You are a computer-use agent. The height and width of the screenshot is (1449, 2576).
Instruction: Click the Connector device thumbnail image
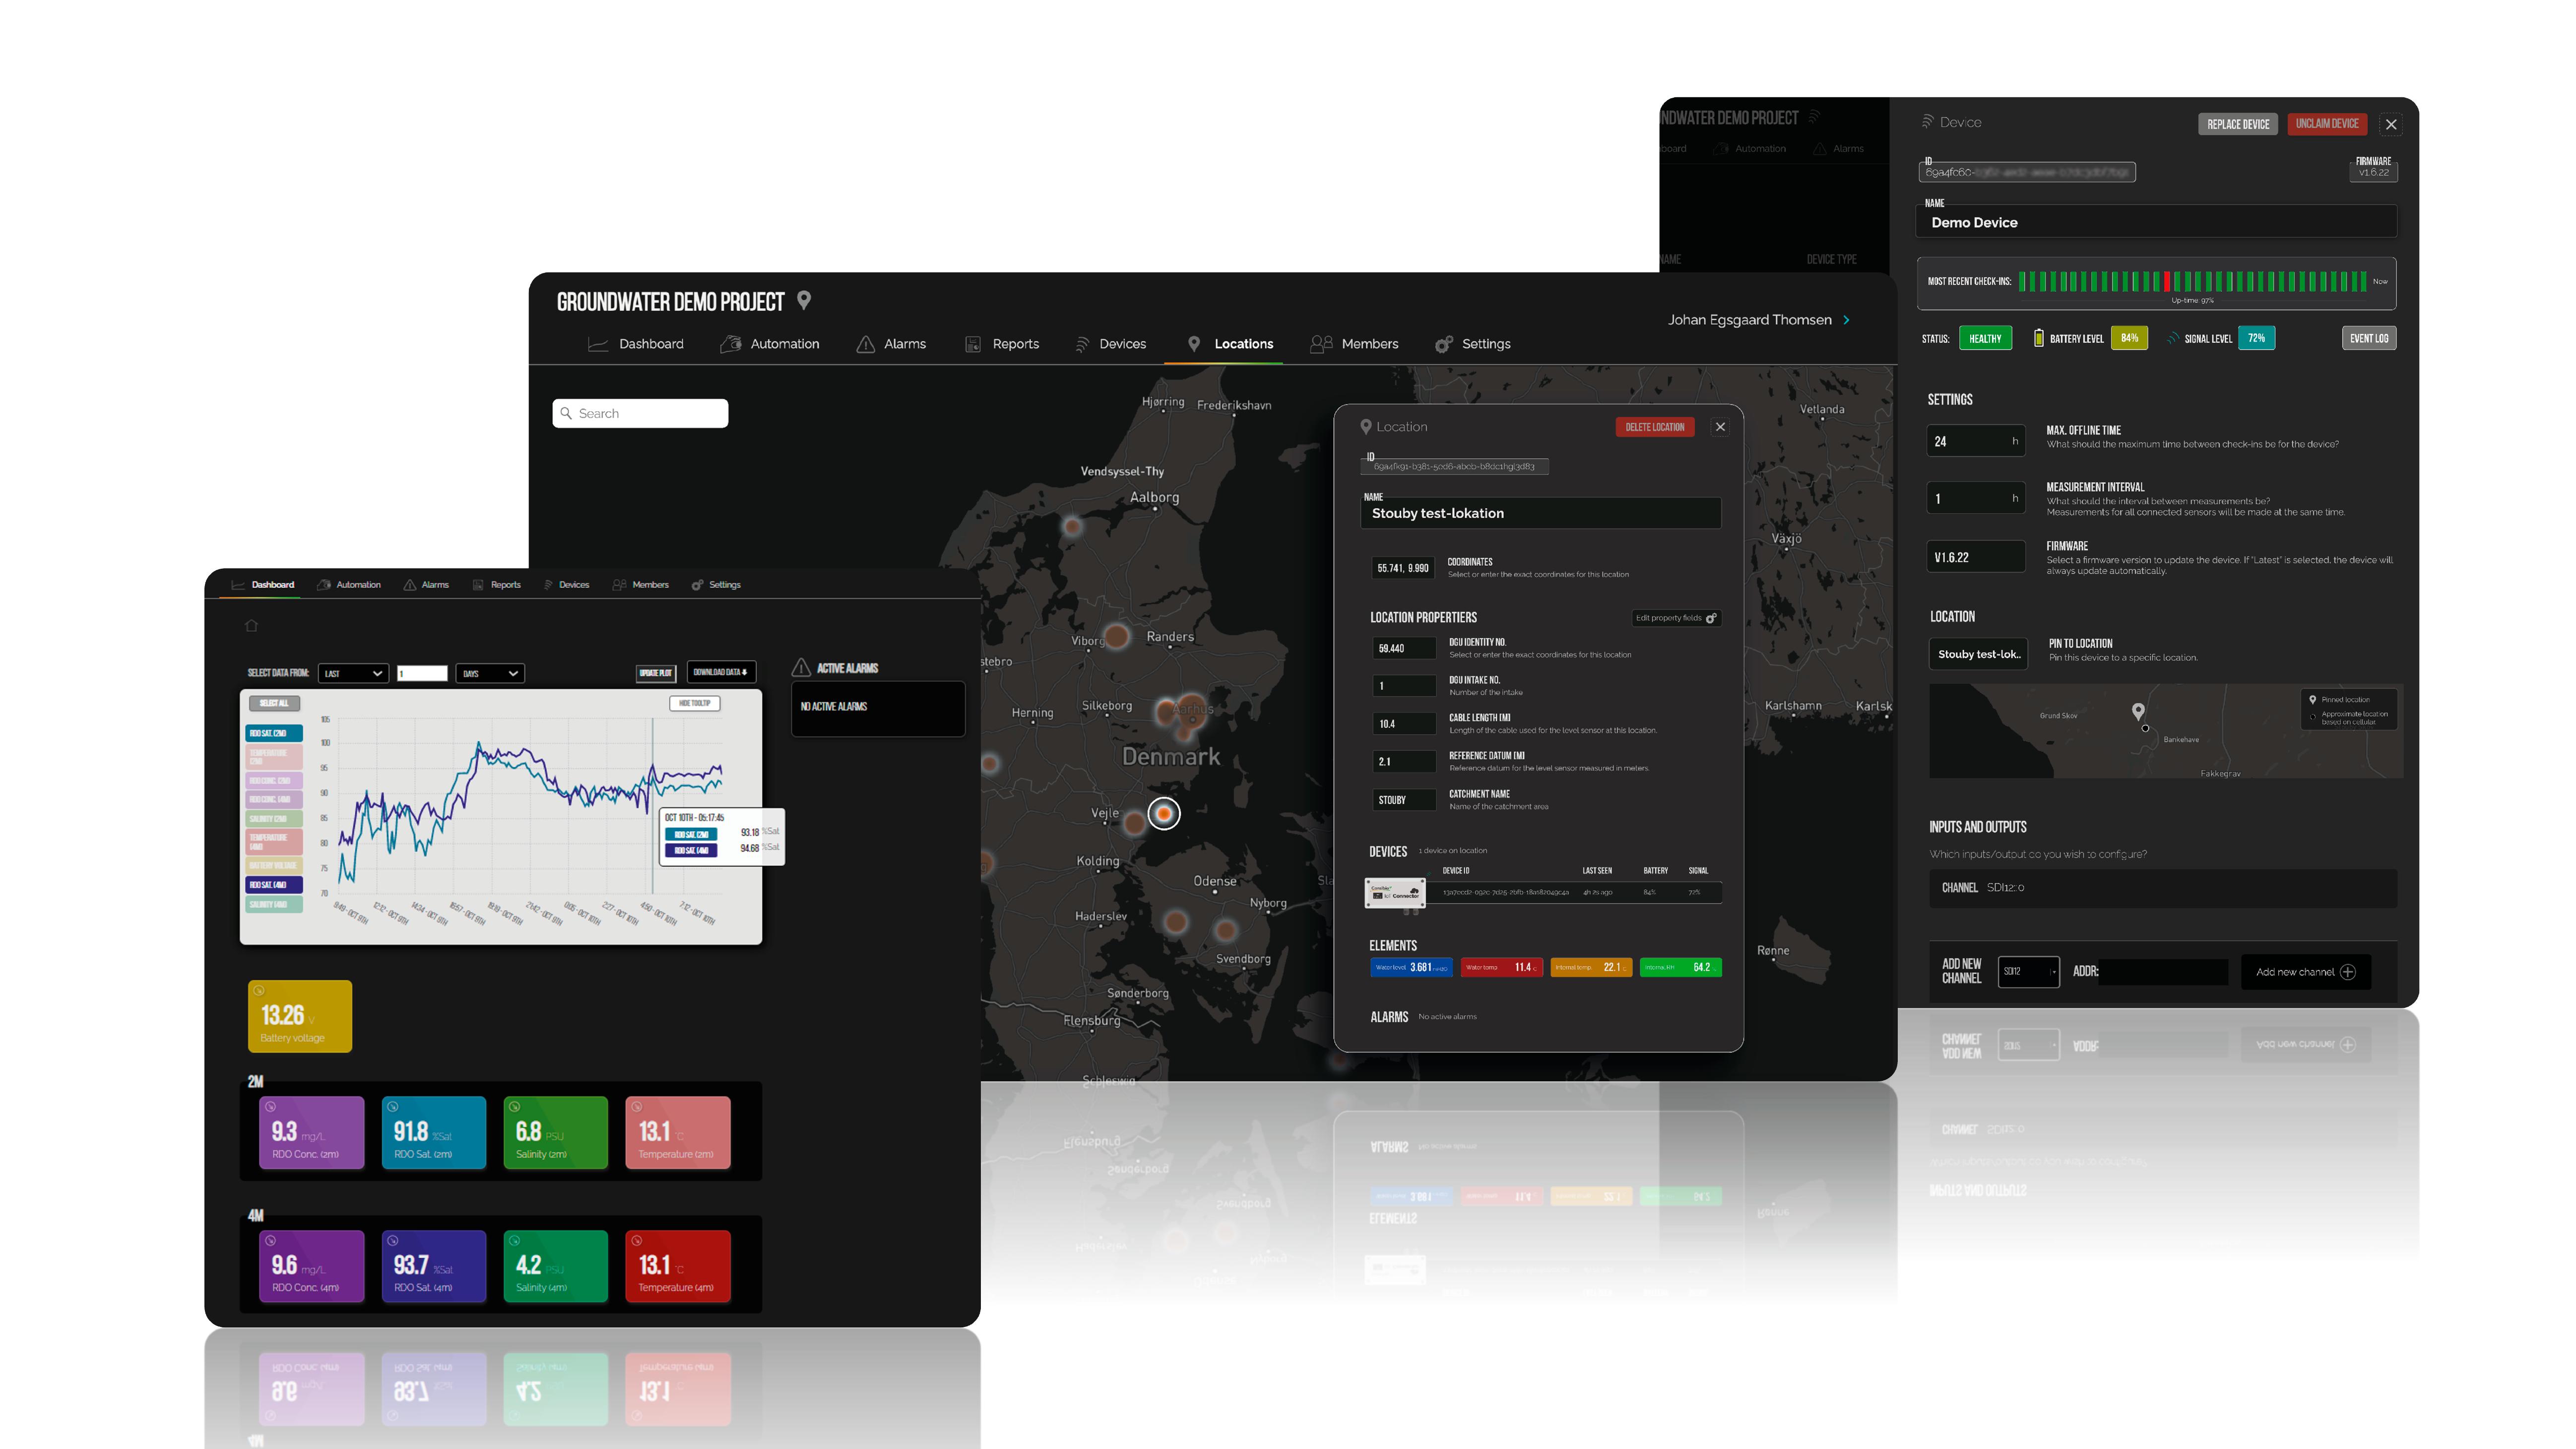1395,892
